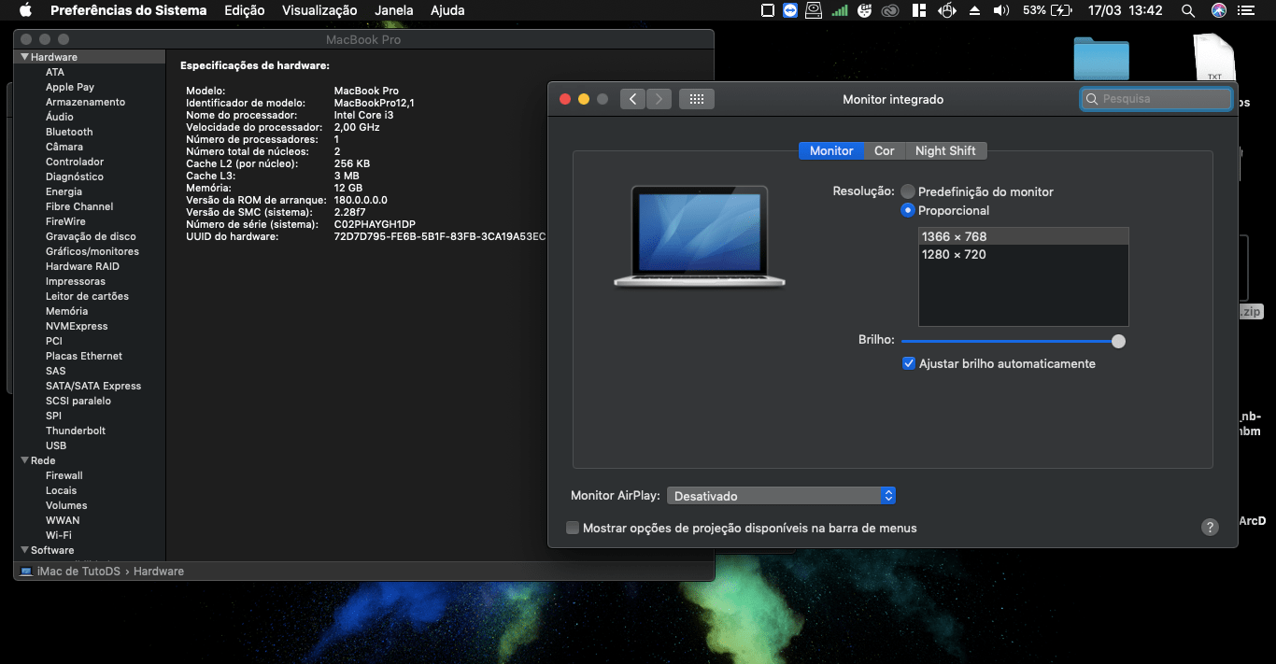Adjust the Brilho slider

[x=1117, y=342]
